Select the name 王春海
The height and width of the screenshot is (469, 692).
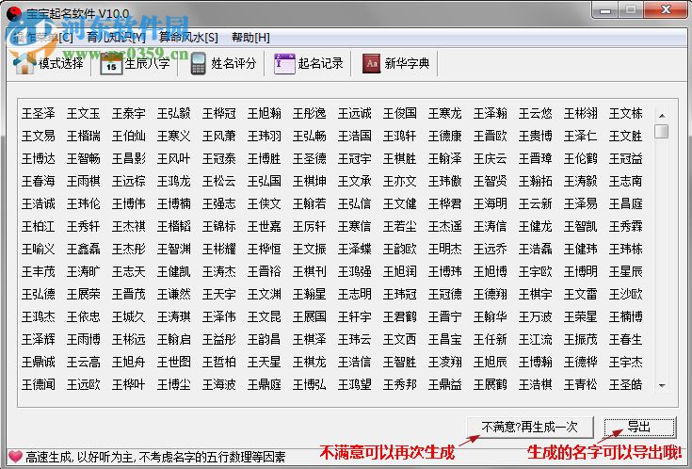click(39, 181)
